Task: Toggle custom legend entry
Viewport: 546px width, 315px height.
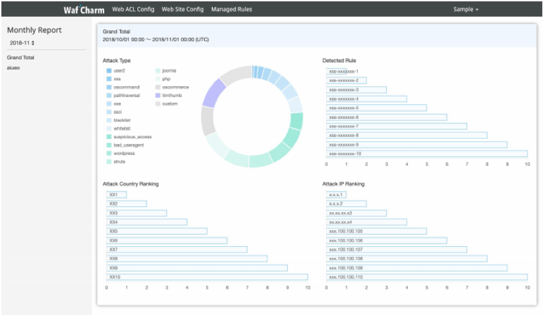Action: point(166,104)
